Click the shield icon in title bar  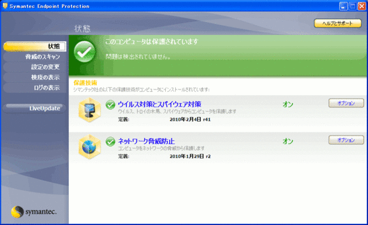pyautogui.click(x=5, y=6)
